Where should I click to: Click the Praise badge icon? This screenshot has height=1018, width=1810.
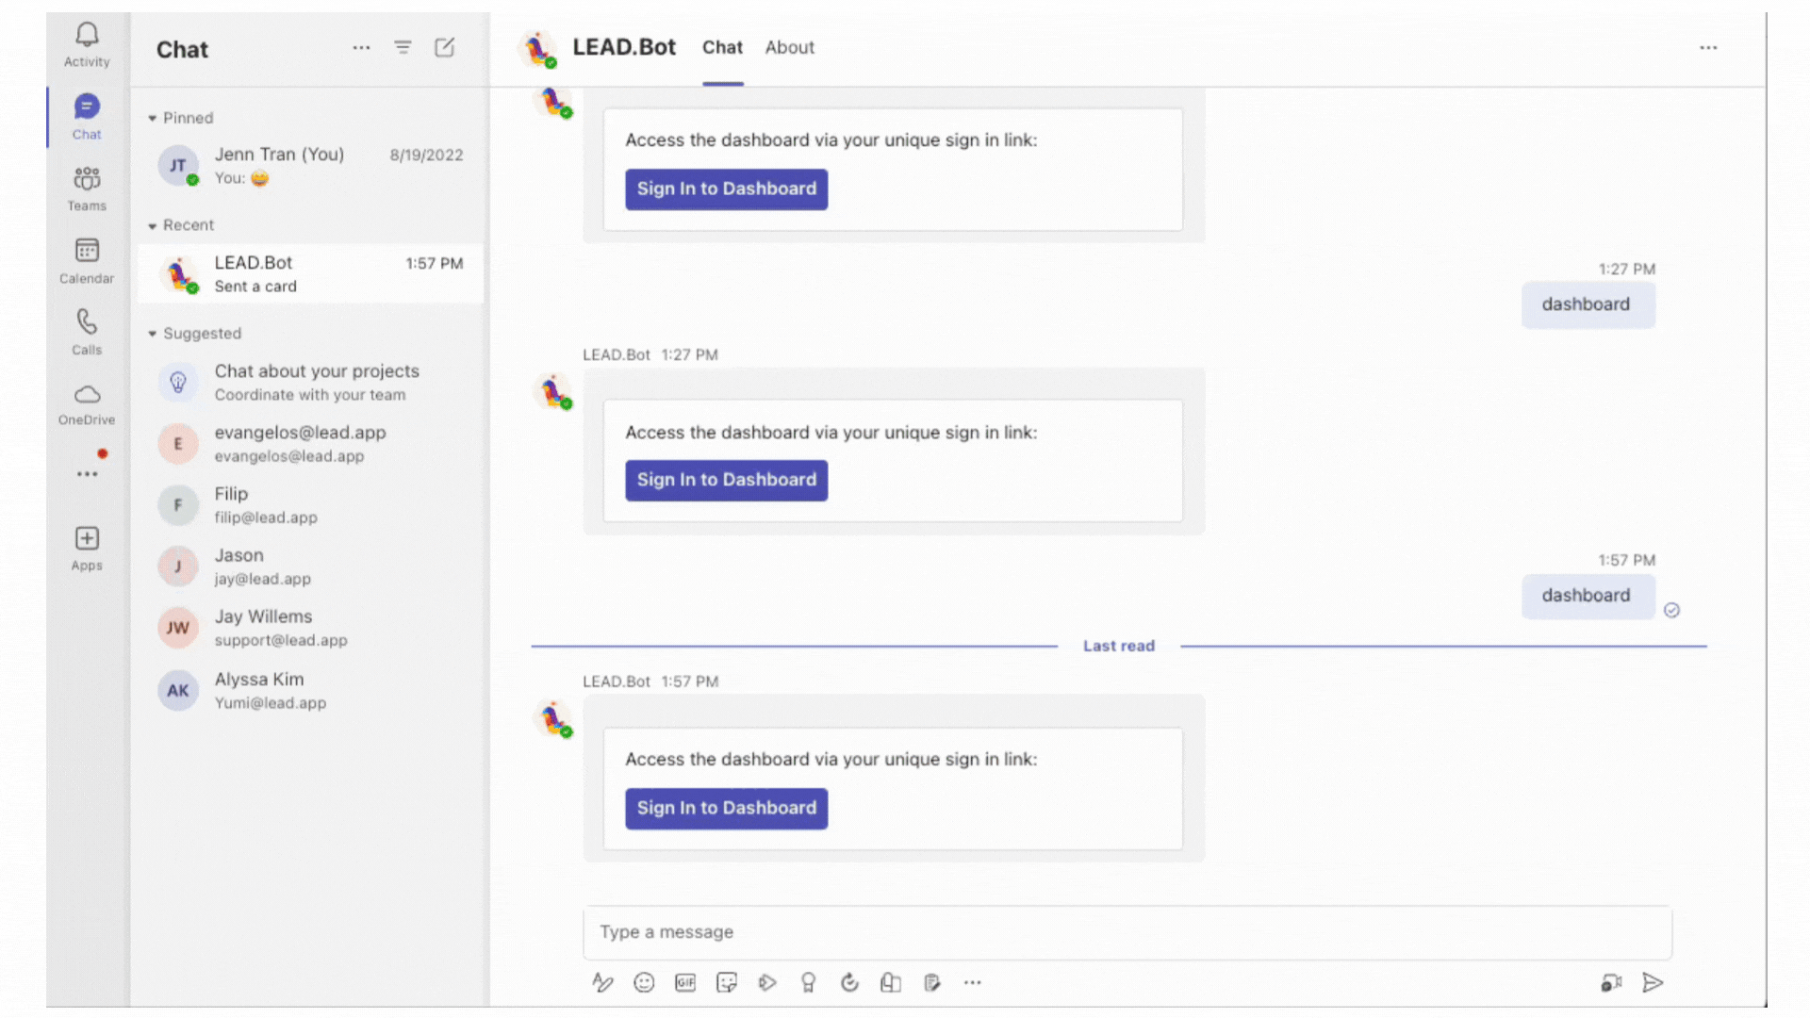808,983
